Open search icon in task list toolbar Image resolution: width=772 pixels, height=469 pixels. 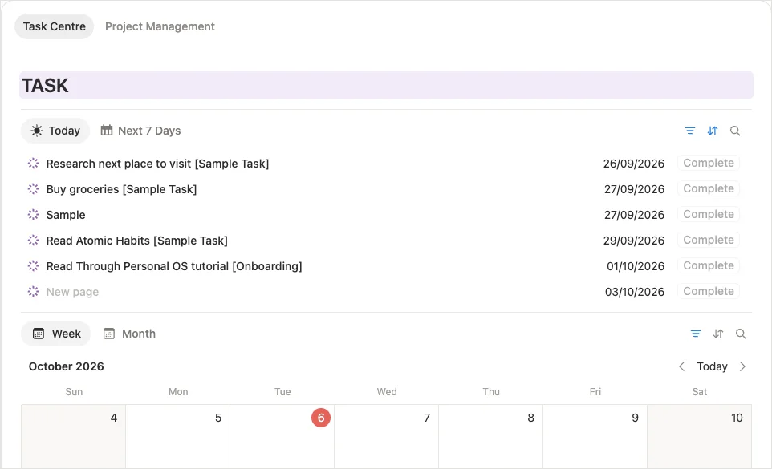point(735,131)
